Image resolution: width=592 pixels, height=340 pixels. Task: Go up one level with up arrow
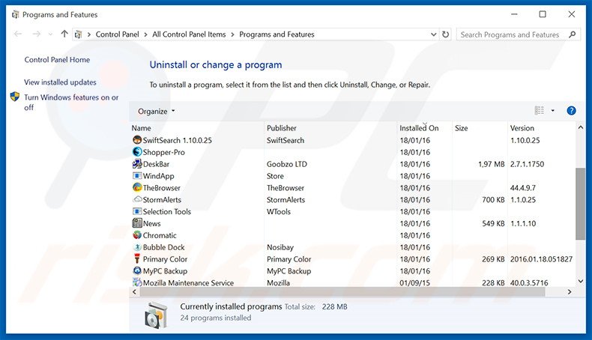click(x=64, y=34)
